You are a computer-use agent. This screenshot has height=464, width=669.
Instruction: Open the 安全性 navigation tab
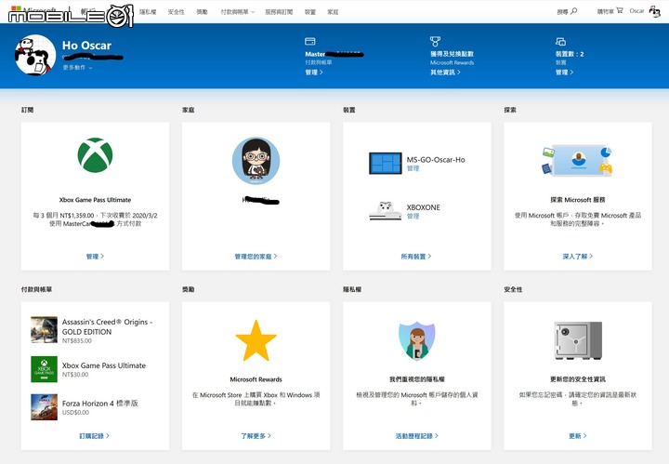[176, 12]
